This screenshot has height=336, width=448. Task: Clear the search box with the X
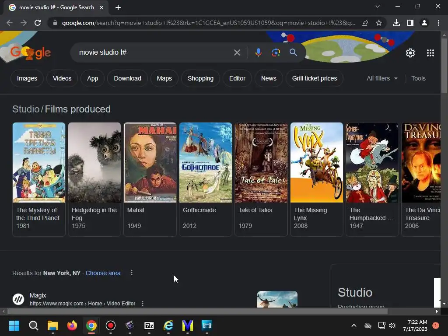pyautogui.click(x=237, y=52)
